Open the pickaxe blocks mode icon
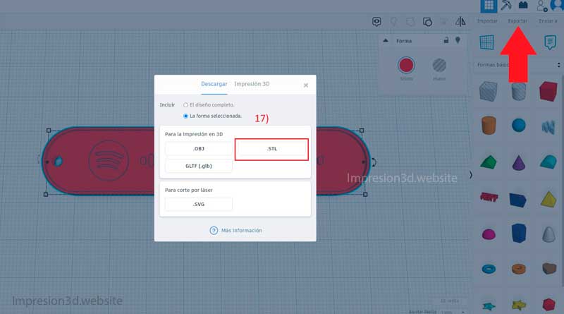 [x=506, y=6]
